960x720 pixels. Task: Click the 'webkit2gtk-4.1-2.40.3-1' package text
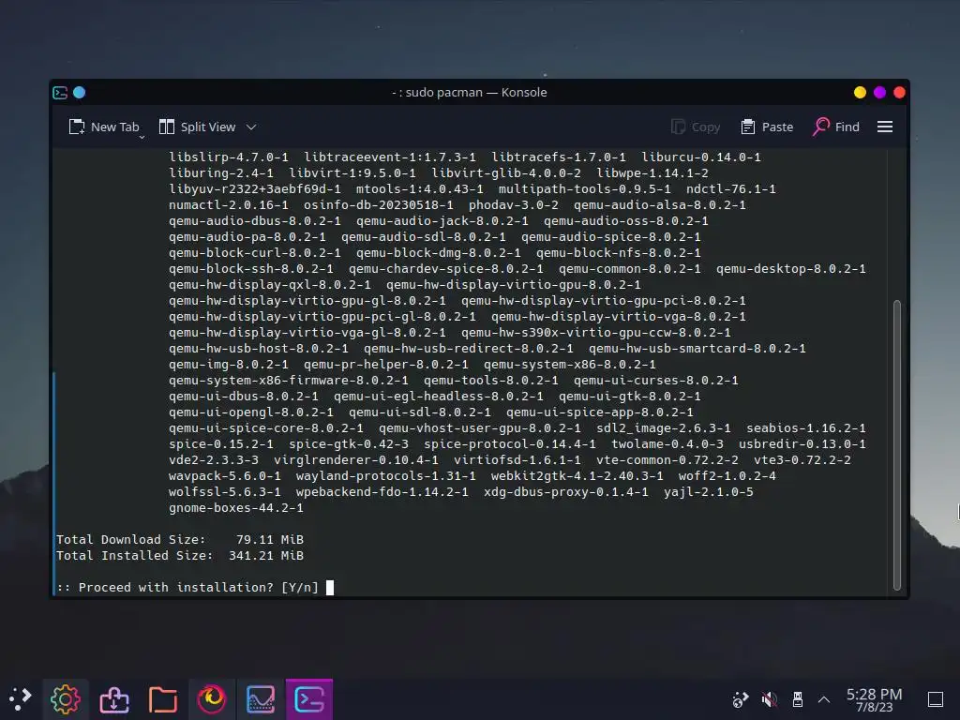577,475
